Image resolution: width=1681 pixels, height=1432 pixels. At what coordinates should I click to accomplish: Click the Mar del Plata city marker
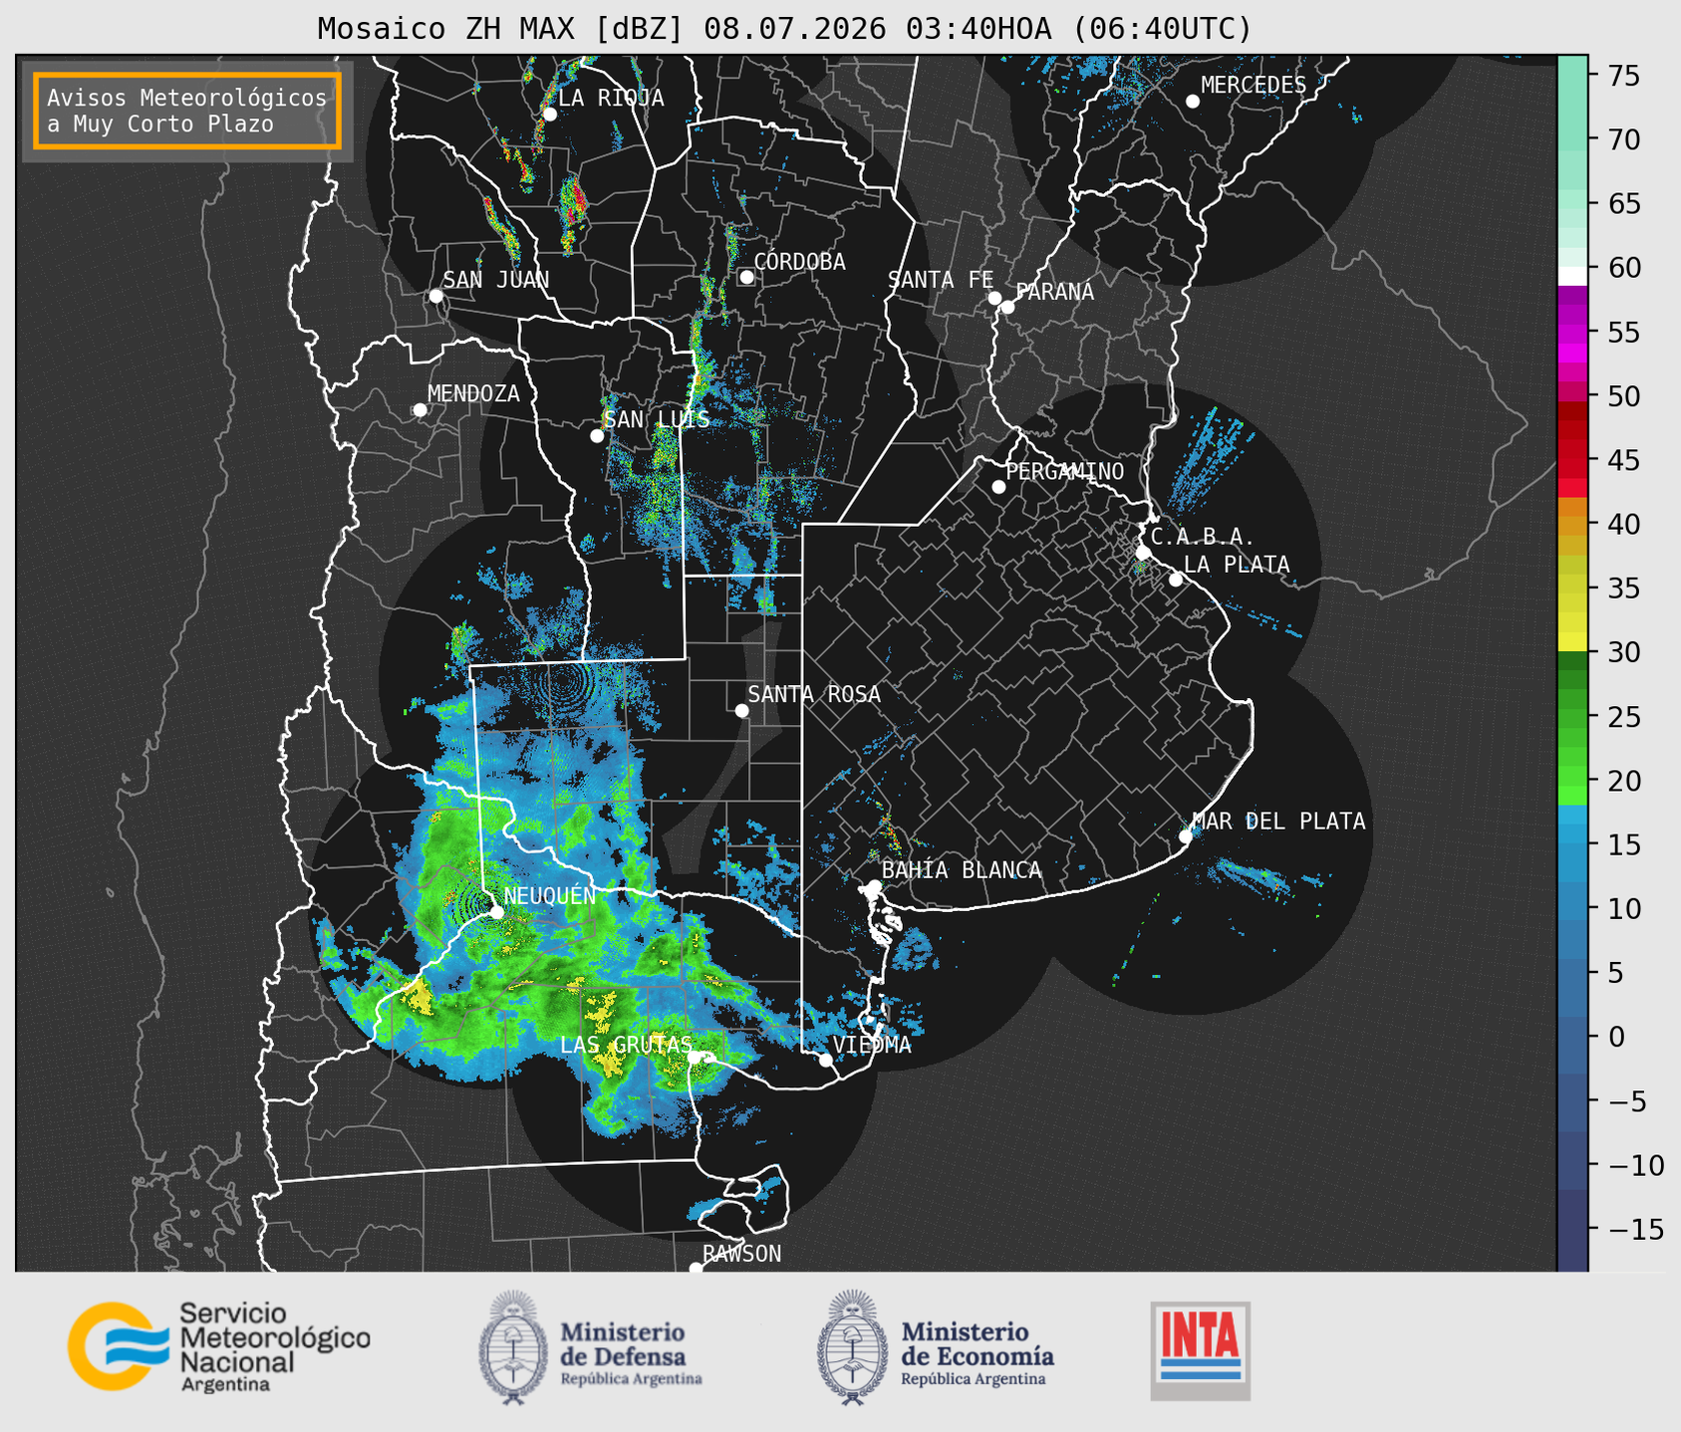pos(1186,835)
